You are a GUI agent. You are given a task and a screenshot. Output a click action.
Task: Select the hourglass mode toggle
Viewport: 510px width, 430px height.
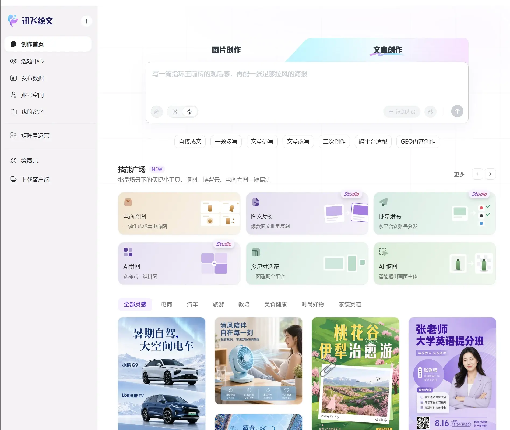click(175, 112)
